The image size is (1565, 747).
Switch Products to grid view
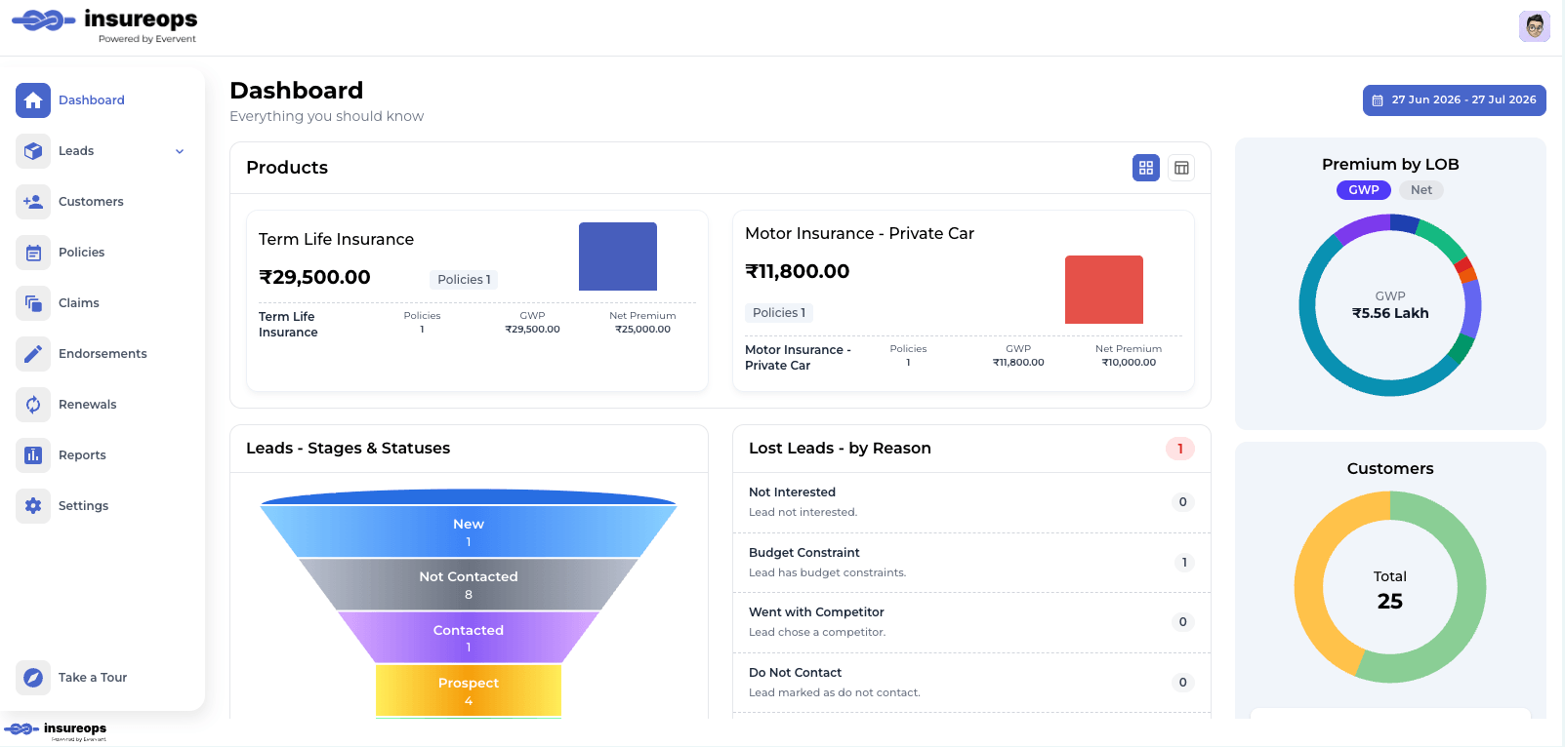pyautogui.click(x=1146, y=168)
